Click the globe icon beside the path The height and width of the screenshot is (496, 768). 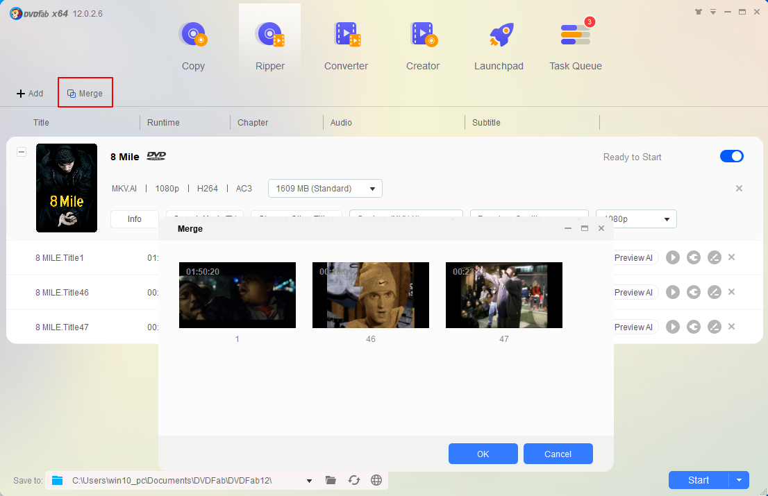376,480
